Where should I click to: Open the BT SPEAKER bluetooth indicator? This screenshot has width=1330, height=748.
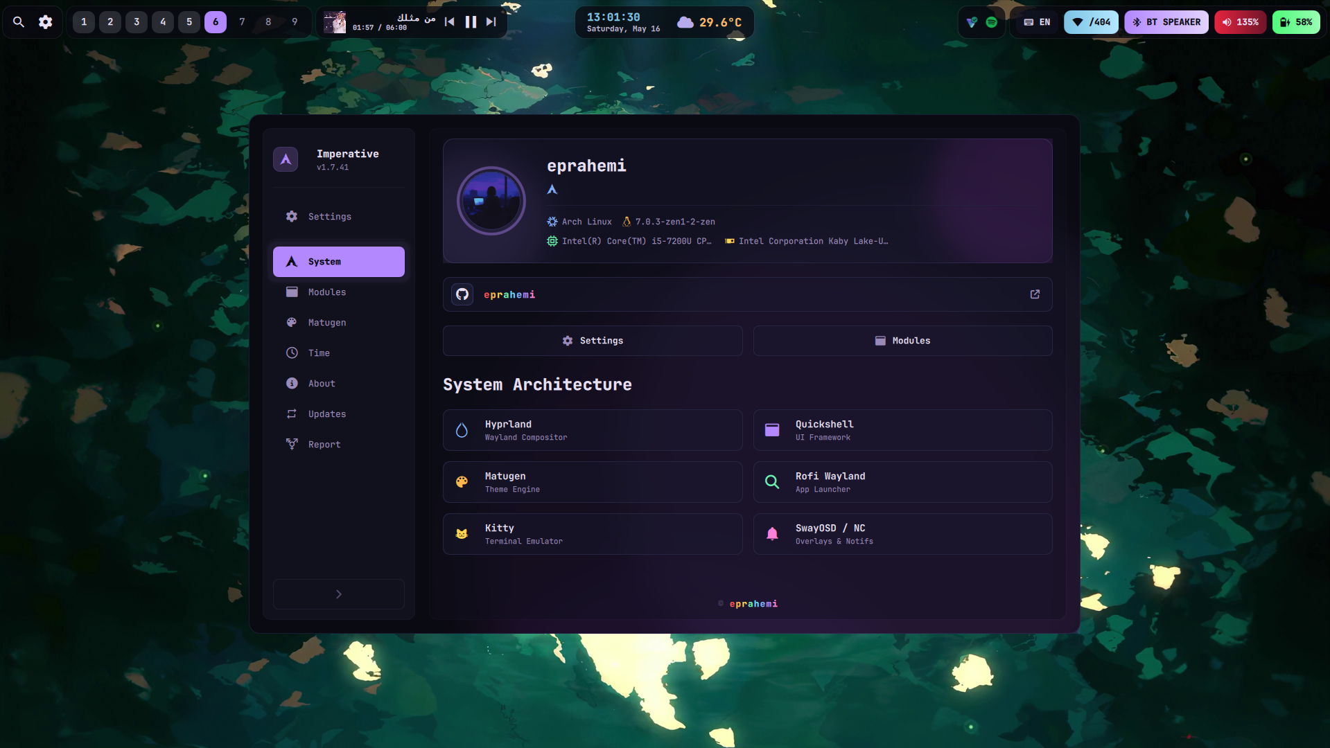(x=1166, y=22)
